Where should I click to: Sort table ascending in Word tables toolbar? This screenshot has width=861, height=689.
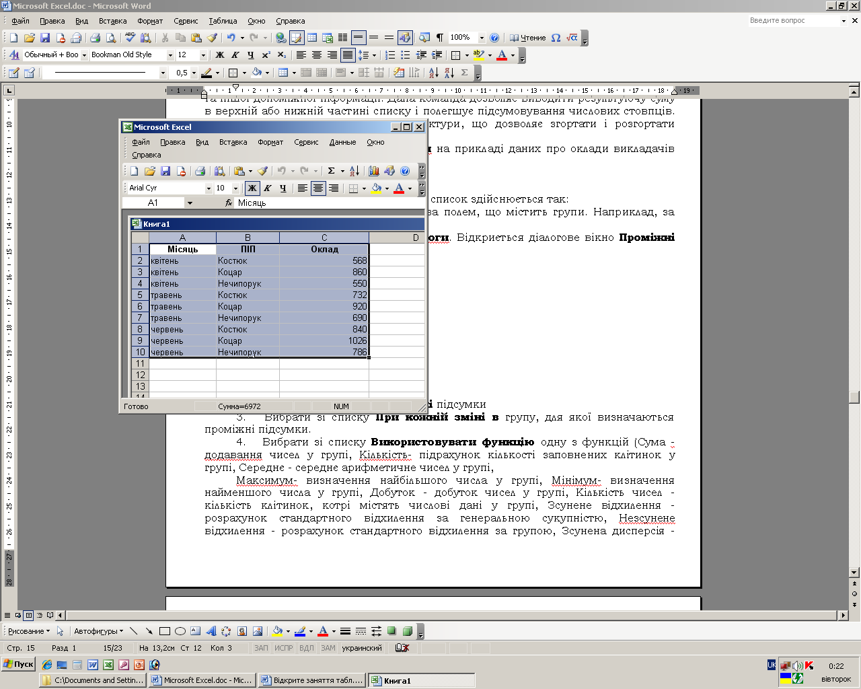tap(433, 73)
